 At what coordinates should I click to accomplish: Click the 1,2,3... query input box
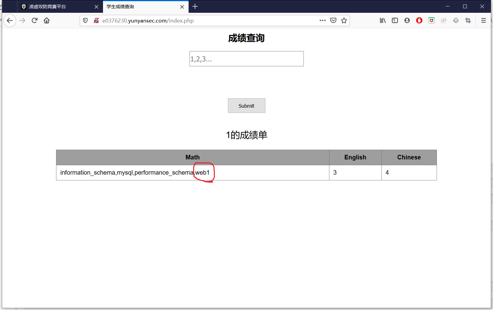[x=246, y=59]
